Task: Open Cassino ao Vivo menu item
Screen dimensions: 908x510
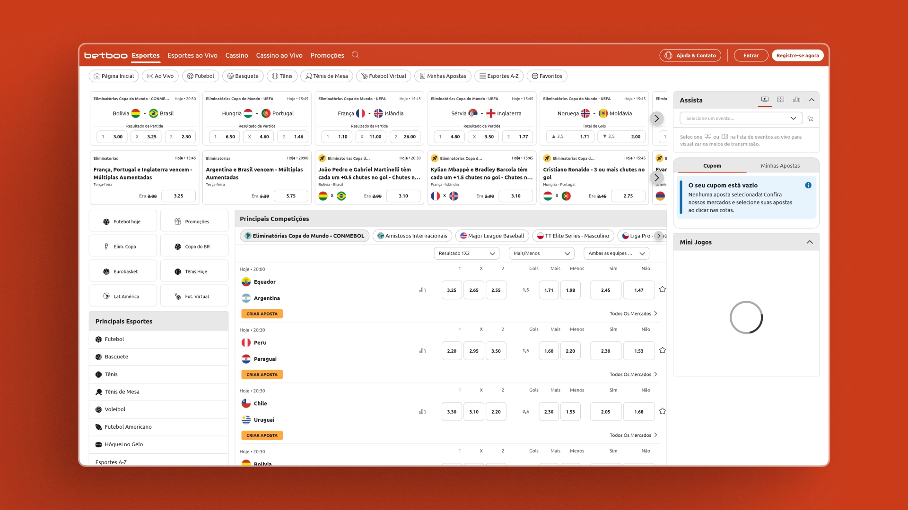Action: pyautogui.click(x=279, y=55)
